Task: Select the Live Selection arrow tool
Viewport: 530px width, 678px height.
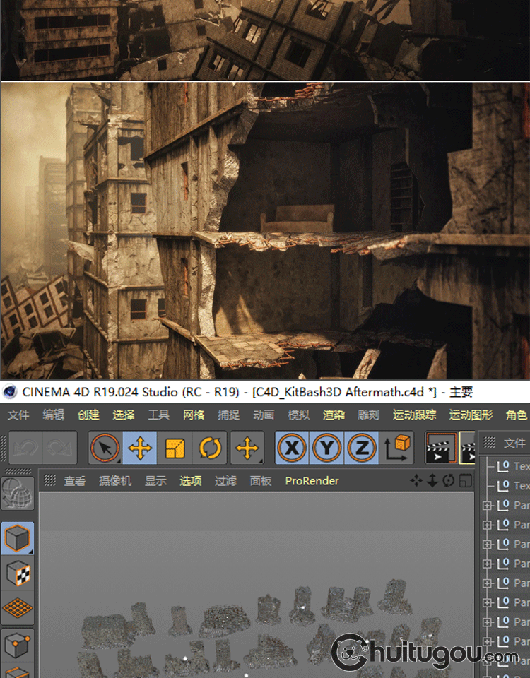Action: tap(105, 448)
